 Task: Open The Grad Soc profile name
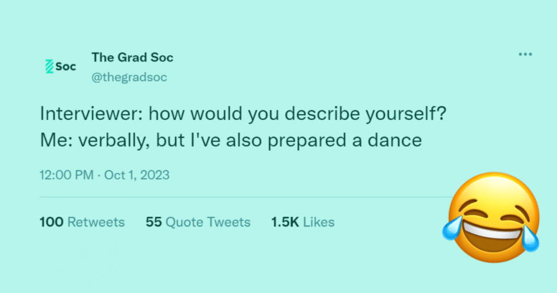(132, 57)
